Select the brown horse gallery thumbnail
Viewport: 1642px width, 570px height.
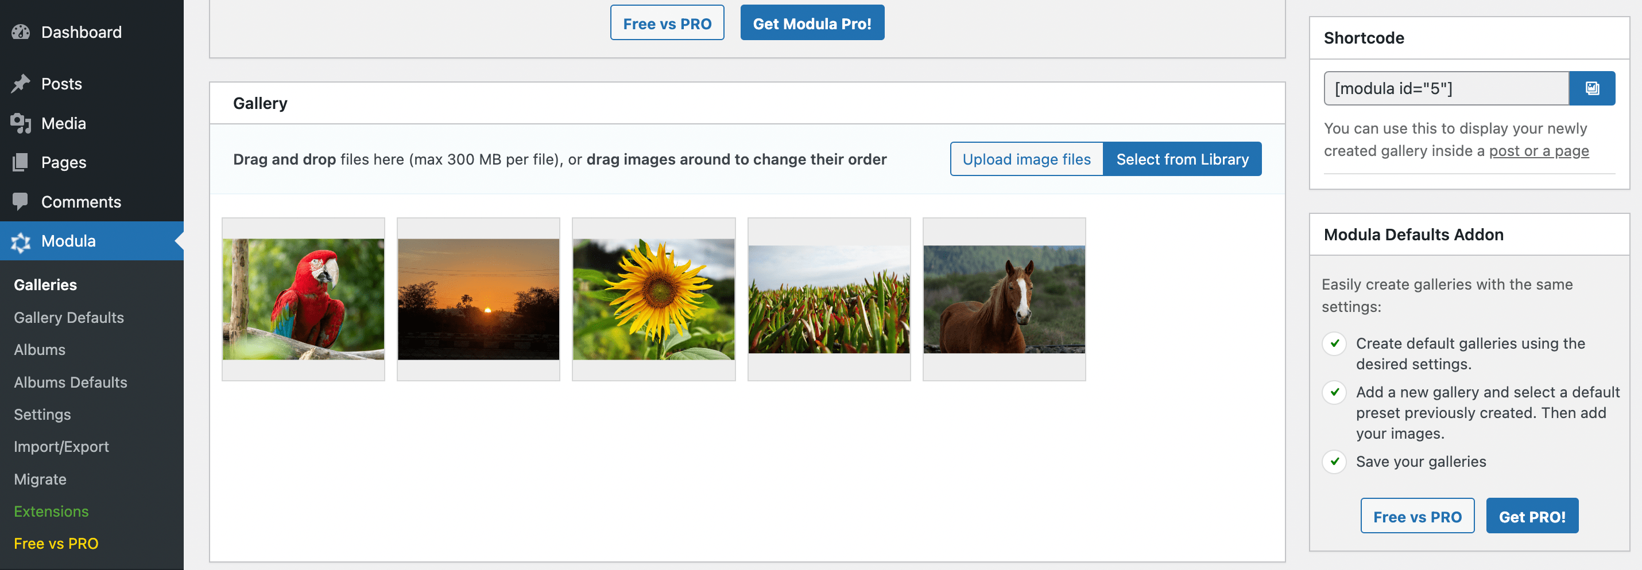pos(1004,299)
